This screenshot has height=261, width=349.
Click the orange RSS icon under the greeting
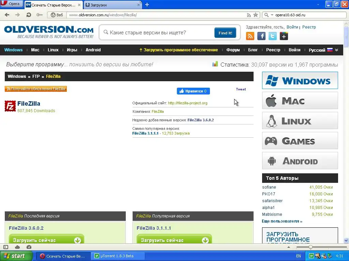pos(250,36)
